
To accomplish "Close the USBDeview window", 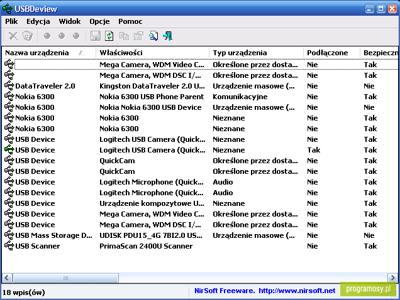I will tap(392, 9).
